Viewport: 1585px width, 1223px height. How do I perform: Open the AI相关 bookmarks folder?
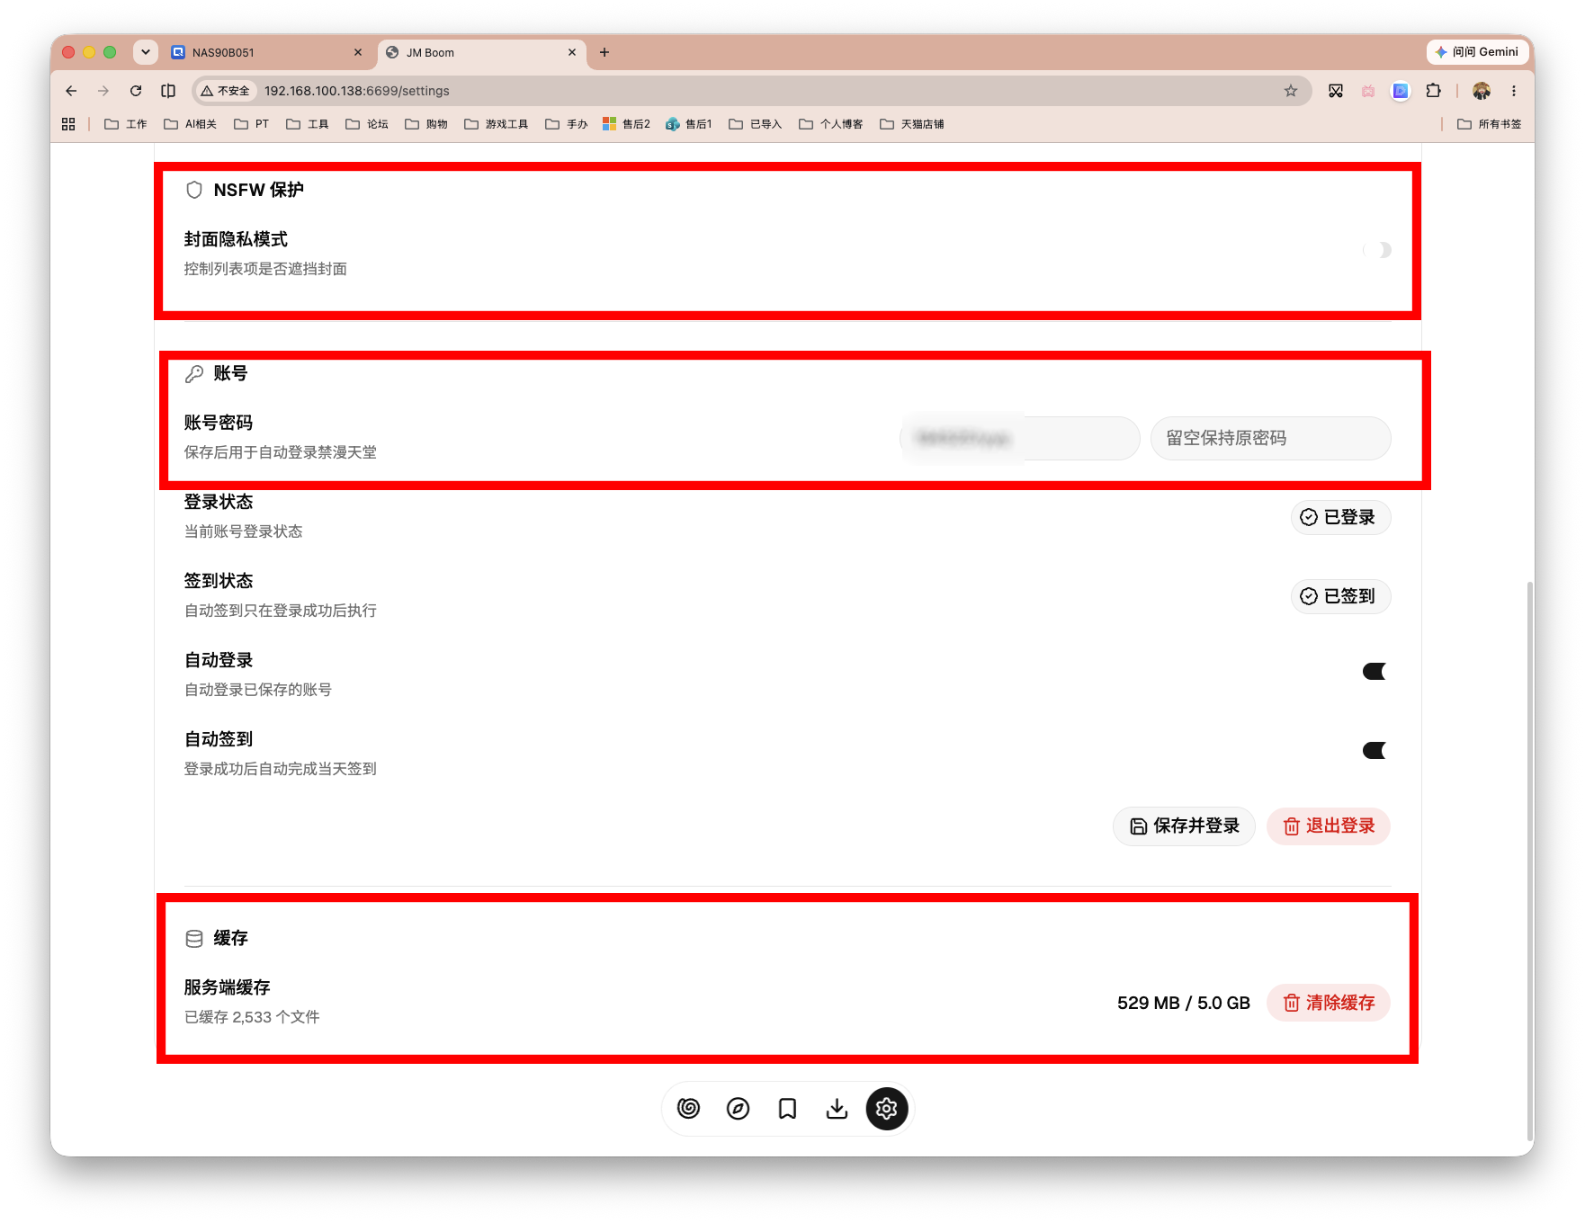click(191, 124)
